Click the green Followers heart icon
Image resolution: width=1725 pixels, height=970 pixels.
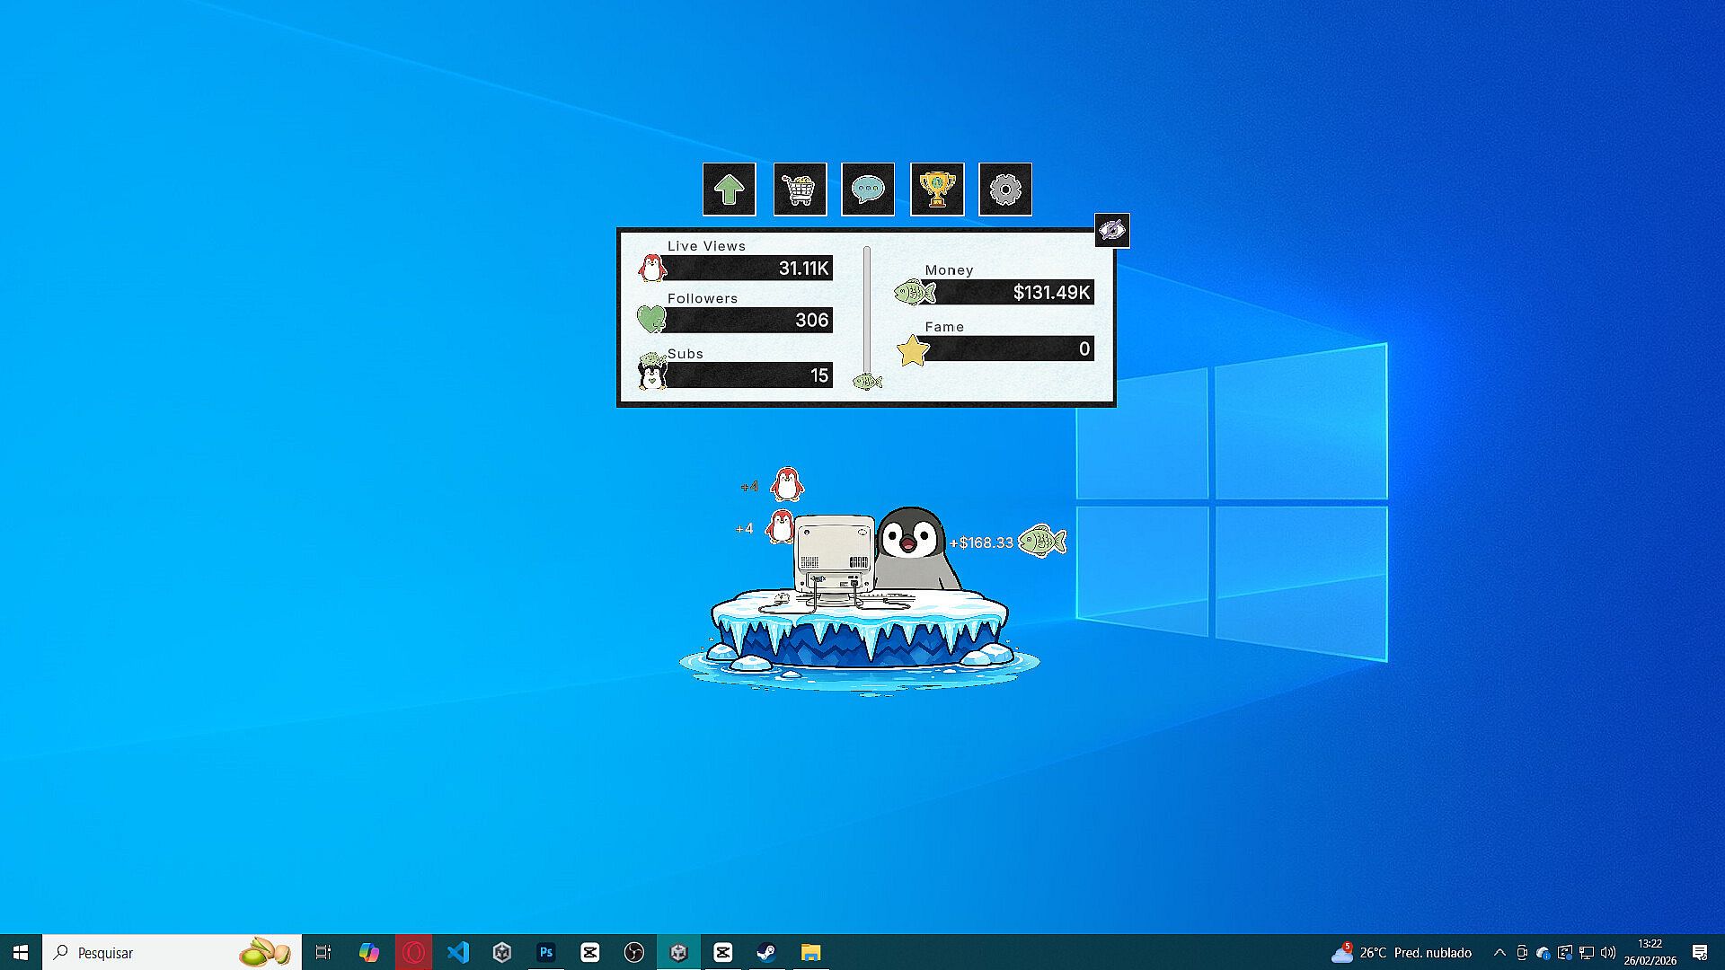tap(650, 319)
